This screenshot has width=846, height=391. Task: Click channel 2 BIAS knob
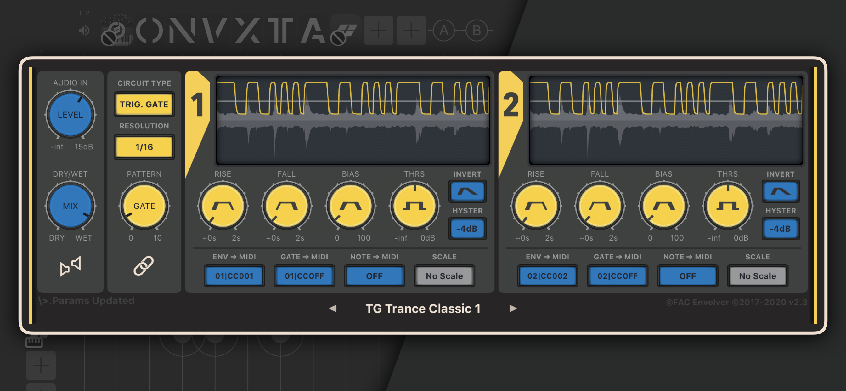pyautogui.click(x=664, y=206)
